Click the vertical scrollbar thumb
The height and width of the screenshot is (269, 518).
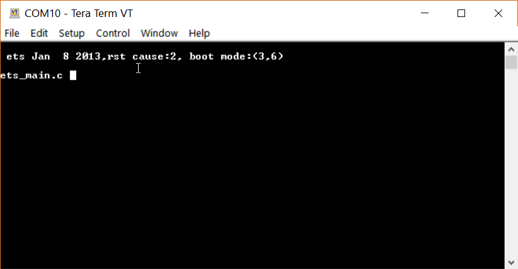pos(511,62)
